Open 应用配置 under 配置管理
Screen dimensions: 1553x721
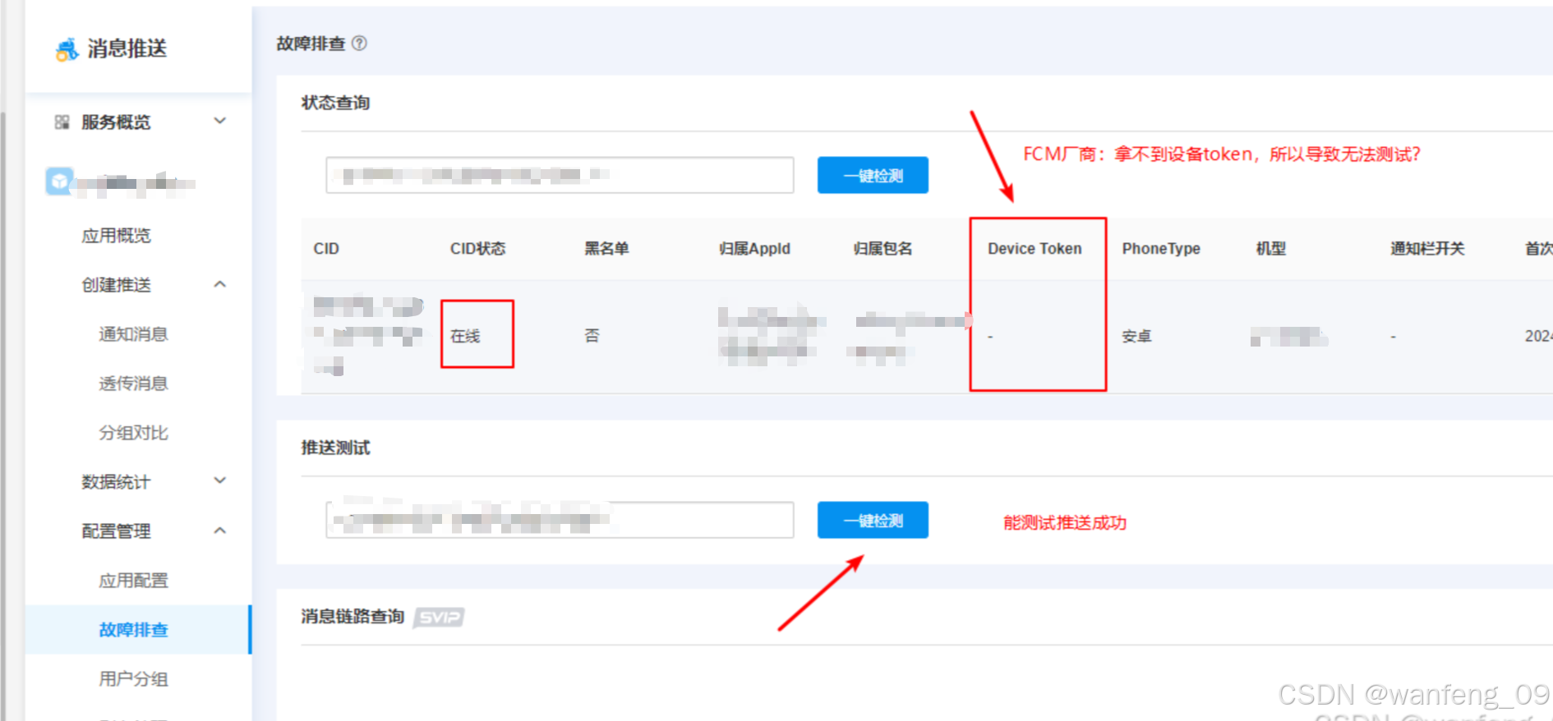pos(133,581)
